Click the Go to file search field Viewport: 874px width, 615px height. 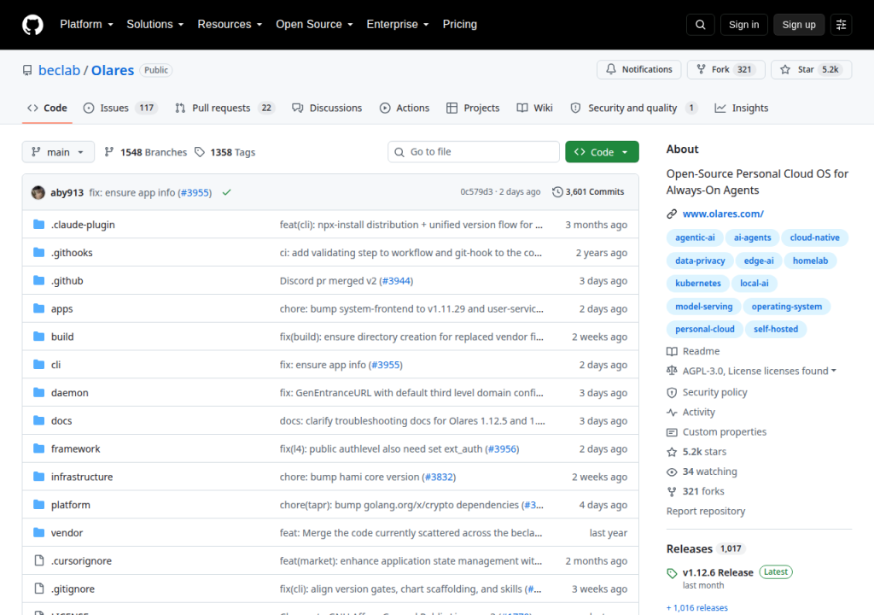[x=474, y=152]
